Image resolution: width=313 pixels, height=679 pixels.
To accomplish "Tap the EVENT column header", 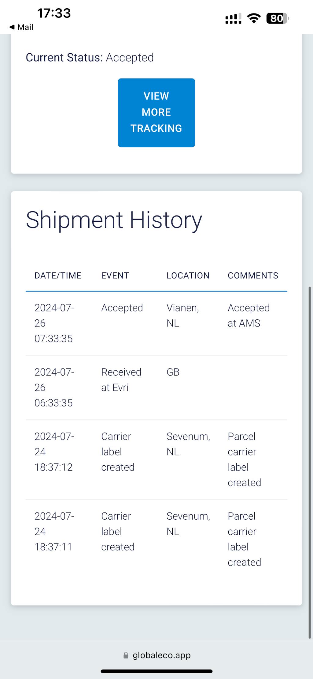I will tap(115, 276).
